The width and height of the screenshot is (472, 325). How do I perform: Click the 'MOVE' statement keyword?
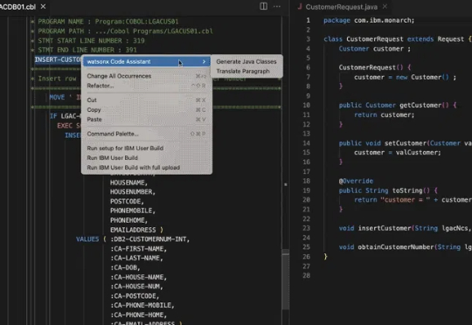click(57, 97)
